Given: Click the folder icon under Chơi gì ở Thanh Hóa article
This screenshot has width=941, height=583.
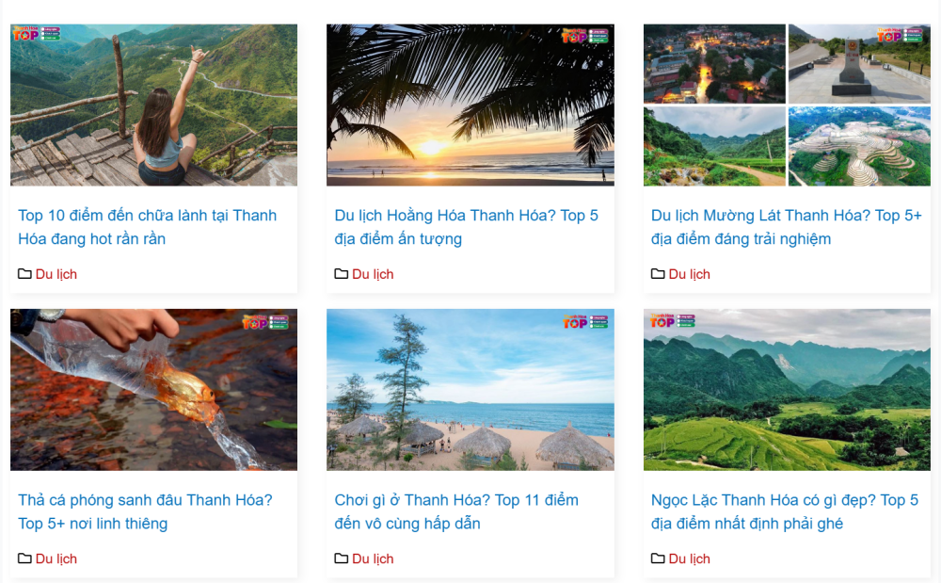Looking at the screenshot, I should pos(341,559).
